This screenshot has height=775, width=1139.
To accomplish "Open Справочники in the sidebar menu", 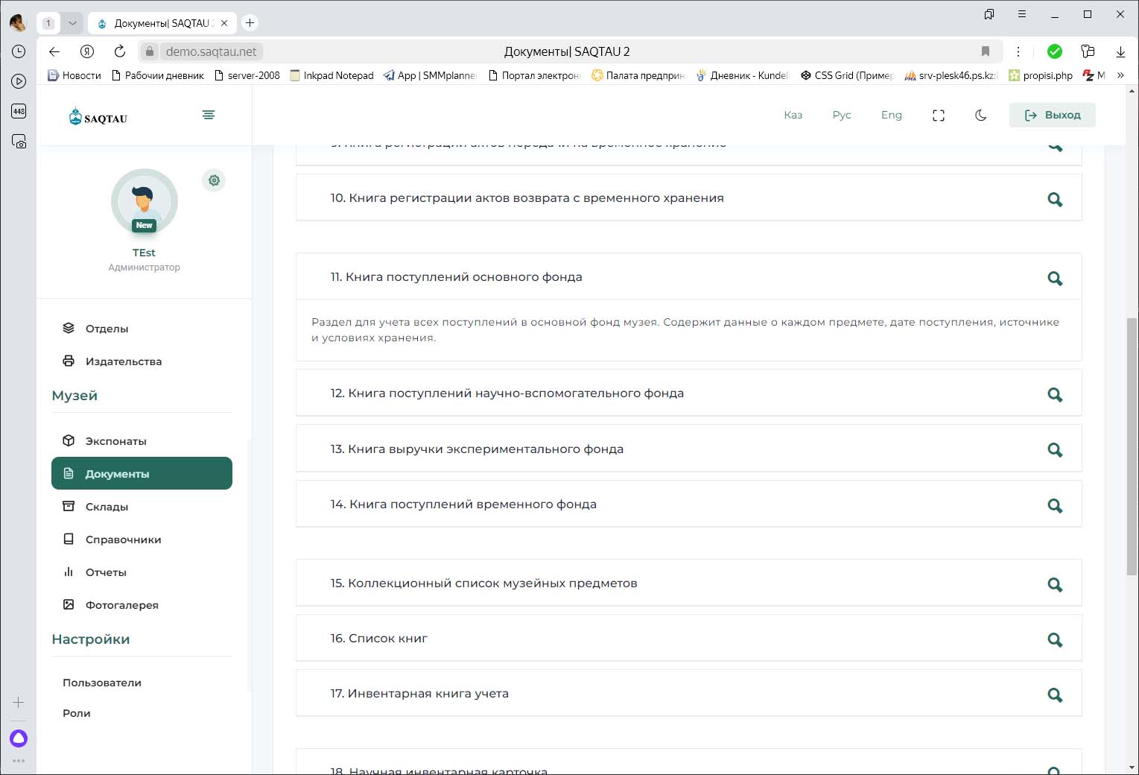I will [x=123, y=540].
